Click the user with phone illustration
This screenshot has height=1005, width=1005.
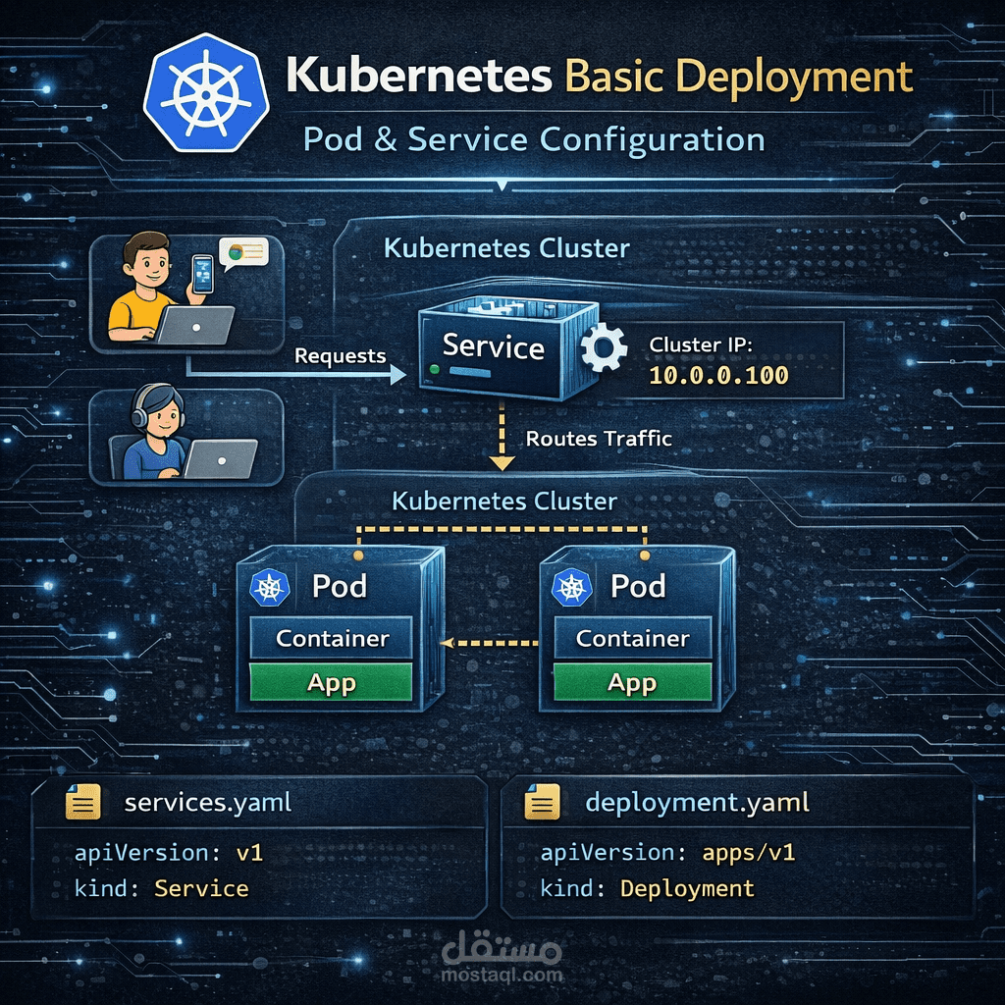pyautogui.click(x=187, y=294)
